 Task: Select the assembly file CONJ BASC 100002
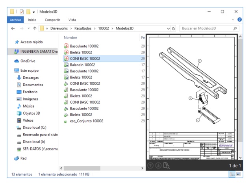pyautogui.click(x=82, y=83)
